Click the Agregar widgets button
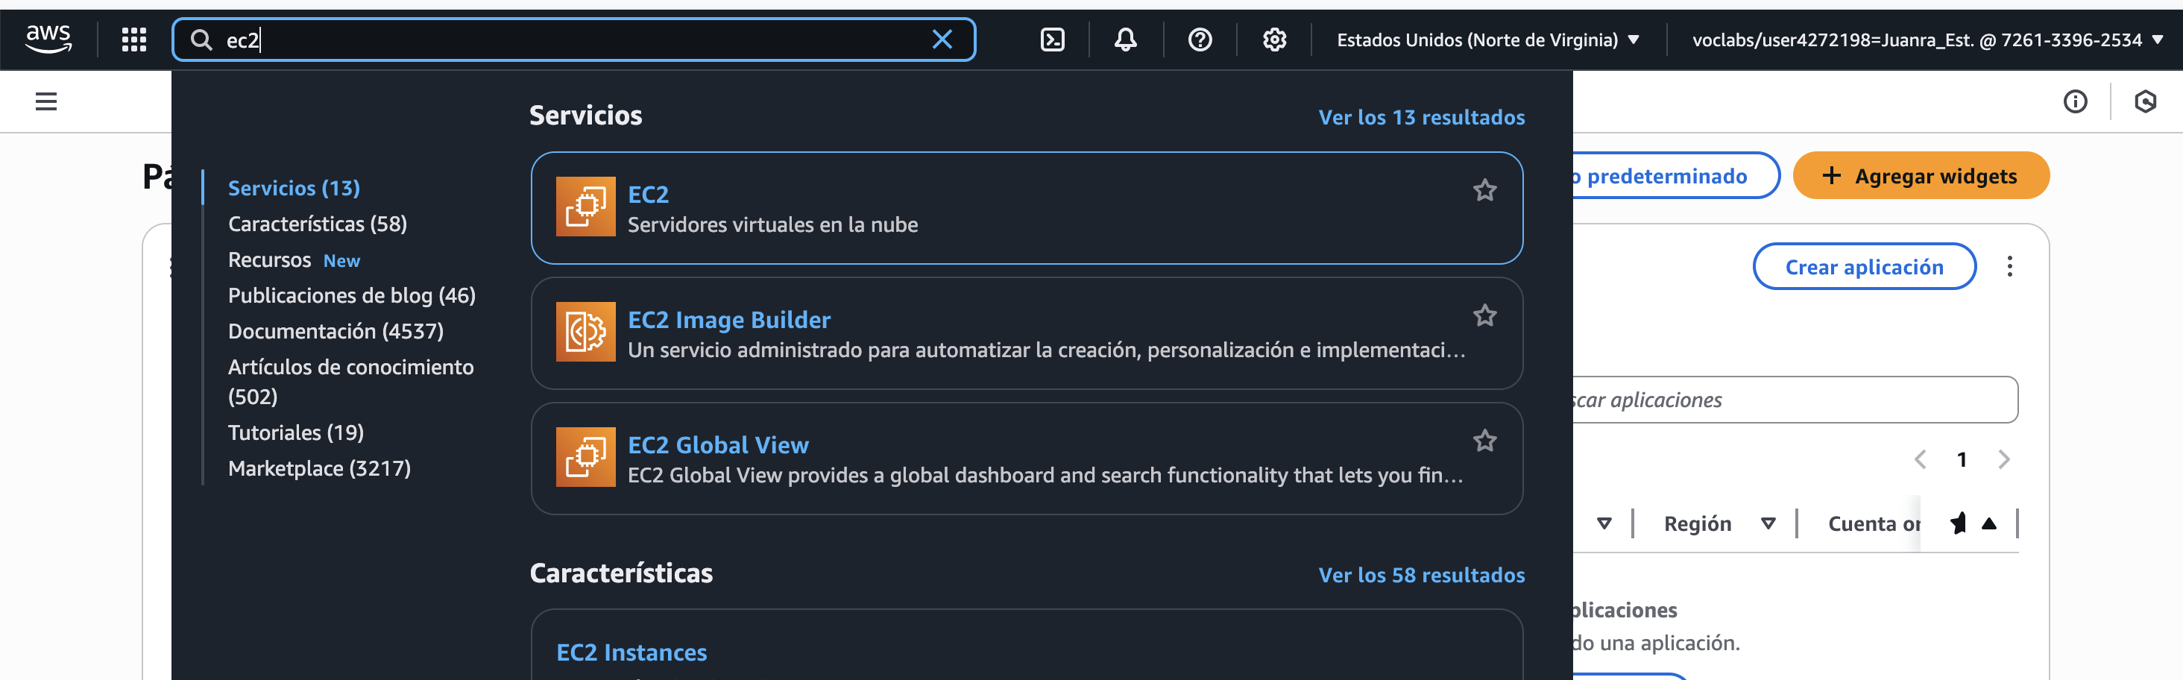 (x=1921, y=175)
